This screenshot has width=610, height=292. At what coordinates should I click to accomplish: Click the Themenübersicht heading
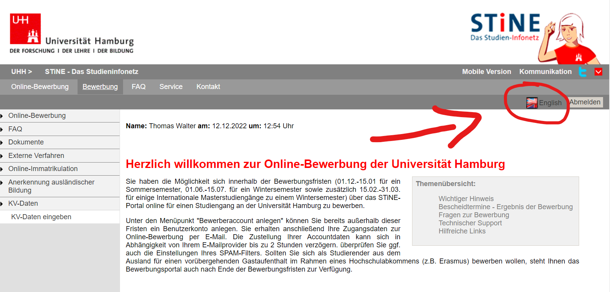tap(446, 184)
